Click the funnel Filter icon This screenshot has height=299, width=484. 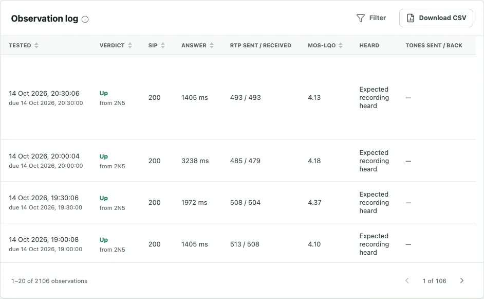click(361, 18)
